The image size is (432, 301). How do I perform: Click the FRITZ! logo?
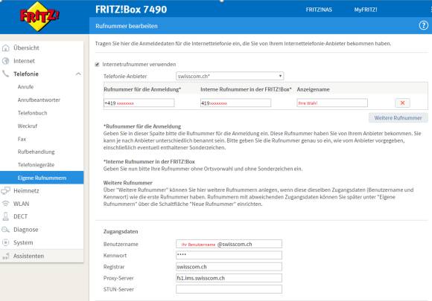coord(39,16)
